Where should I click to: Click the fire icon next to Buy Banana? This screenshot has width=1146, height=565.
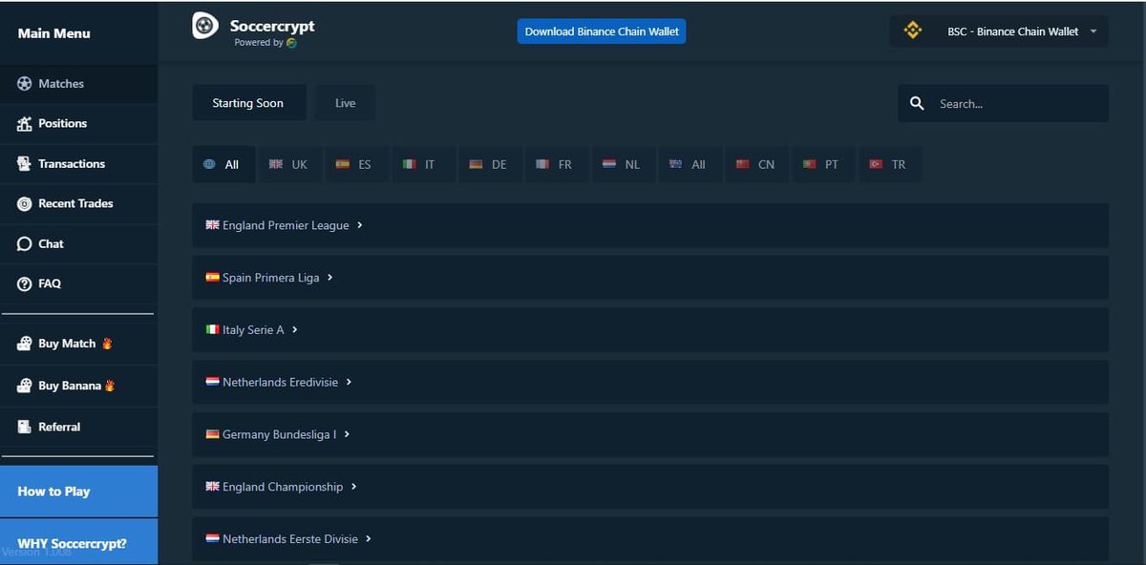[x=110, y=386]
